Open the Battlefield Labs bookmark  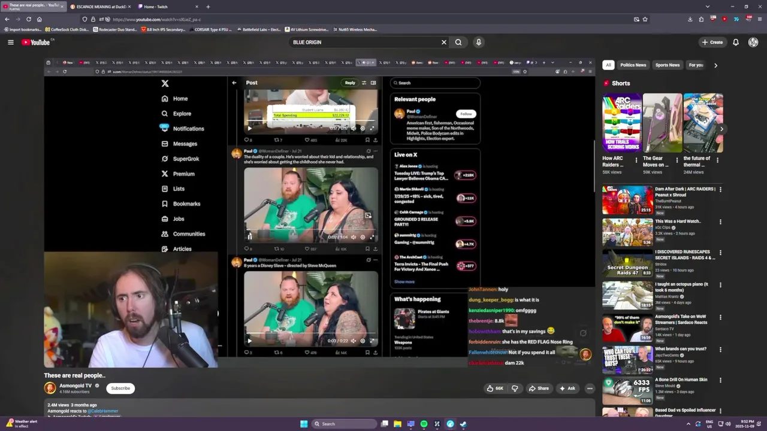(x=258, y=29)
